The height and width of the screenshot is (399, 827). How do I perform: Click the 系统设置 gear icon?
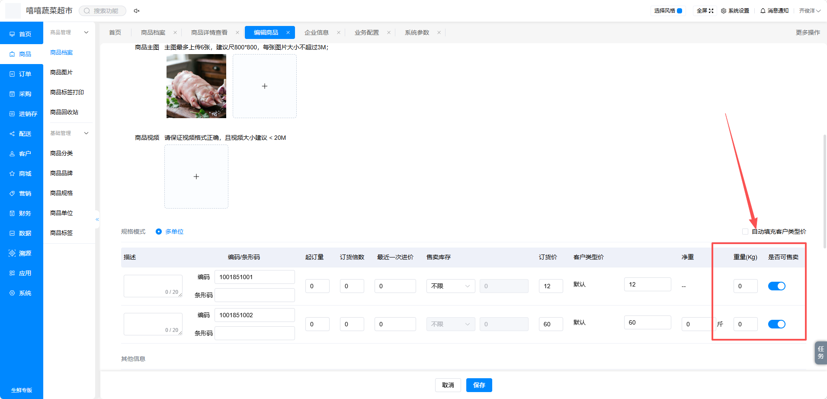tap(724, 11)
